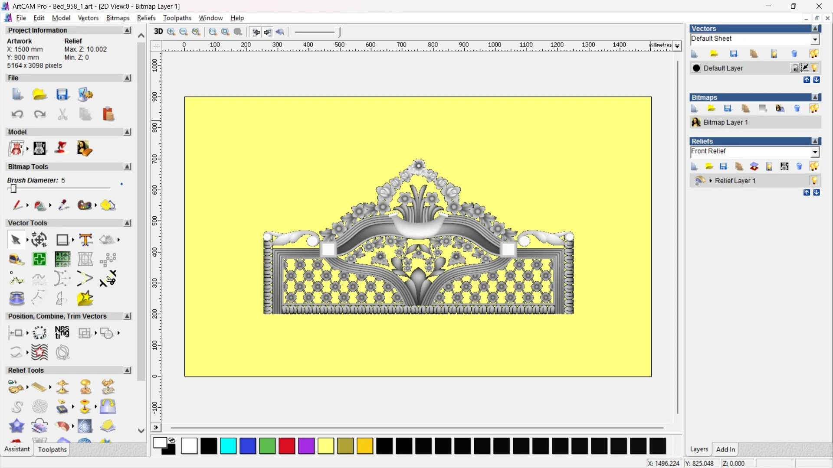The width and height of the screenshot is (833, 468).
Task: Click the Nesting tool icon
Action: [x=62, y=332]
